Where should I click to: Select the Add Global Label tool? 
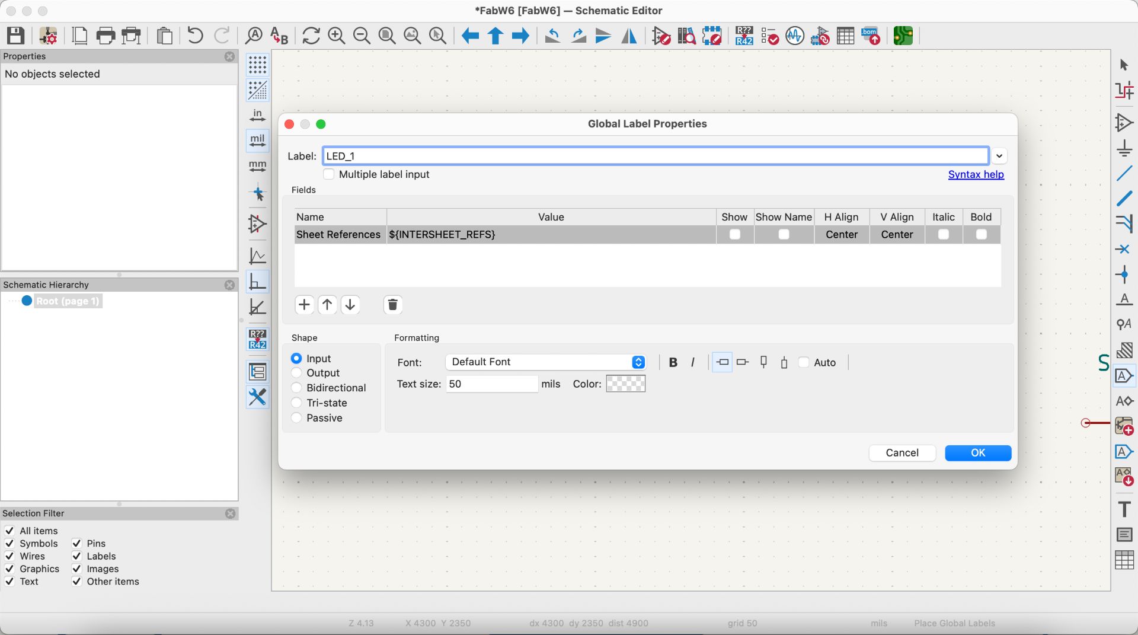click(x=1124, y=376)
